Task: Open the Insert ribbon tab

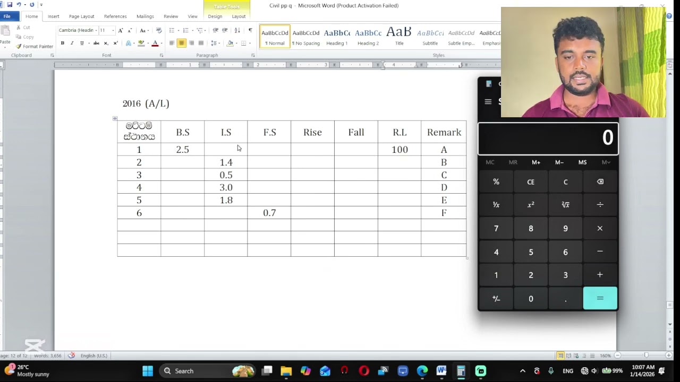Action: click(x=54, y=16)
